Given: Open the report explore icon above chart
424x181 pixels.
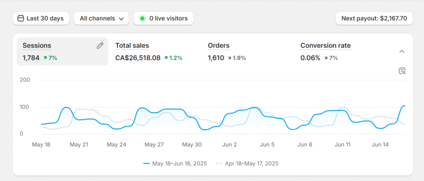Looking at the screenshot, I should (x=402, y=71).
